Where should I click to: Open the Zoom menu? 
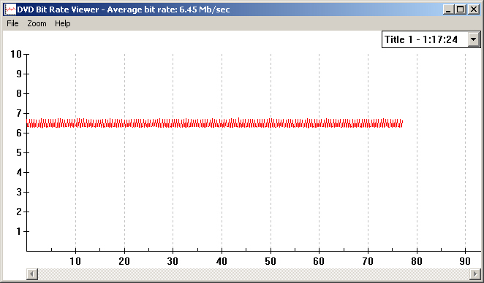37,23
